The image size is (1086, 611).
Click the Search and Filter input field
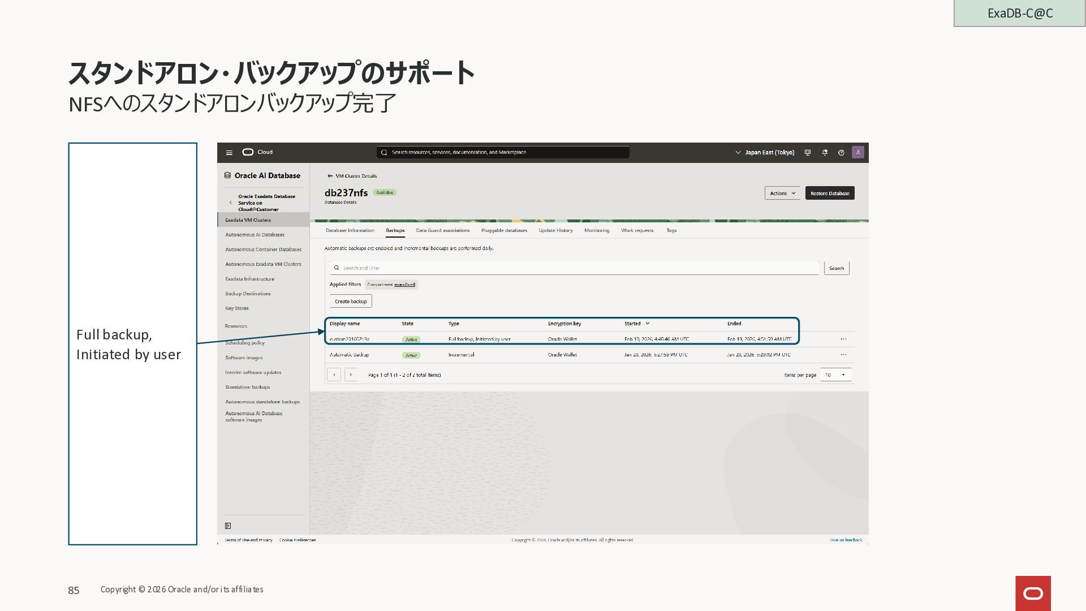pos(574,268)
